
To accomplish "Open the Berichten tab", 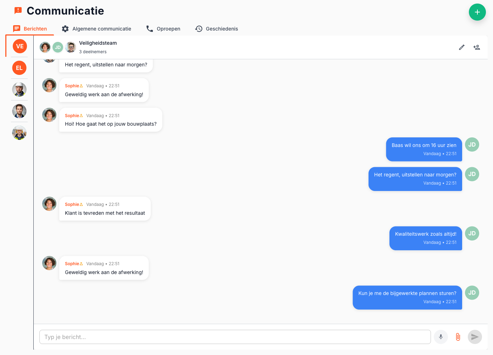I will [30, 29].
